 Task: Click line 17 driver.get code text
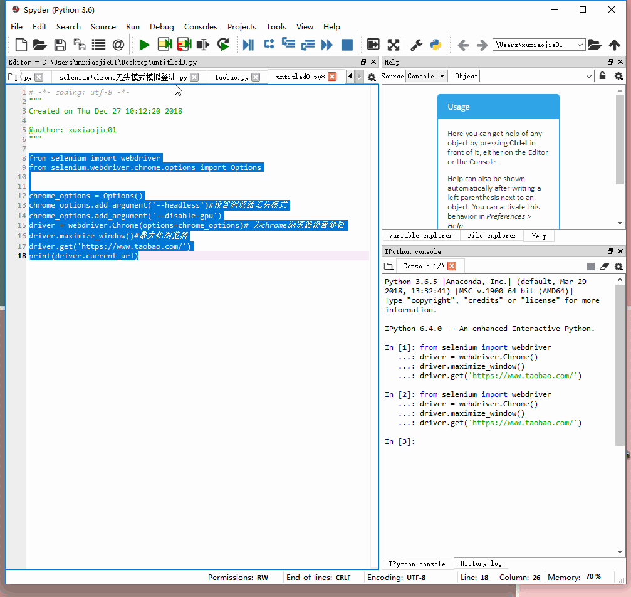coord(110,246)
